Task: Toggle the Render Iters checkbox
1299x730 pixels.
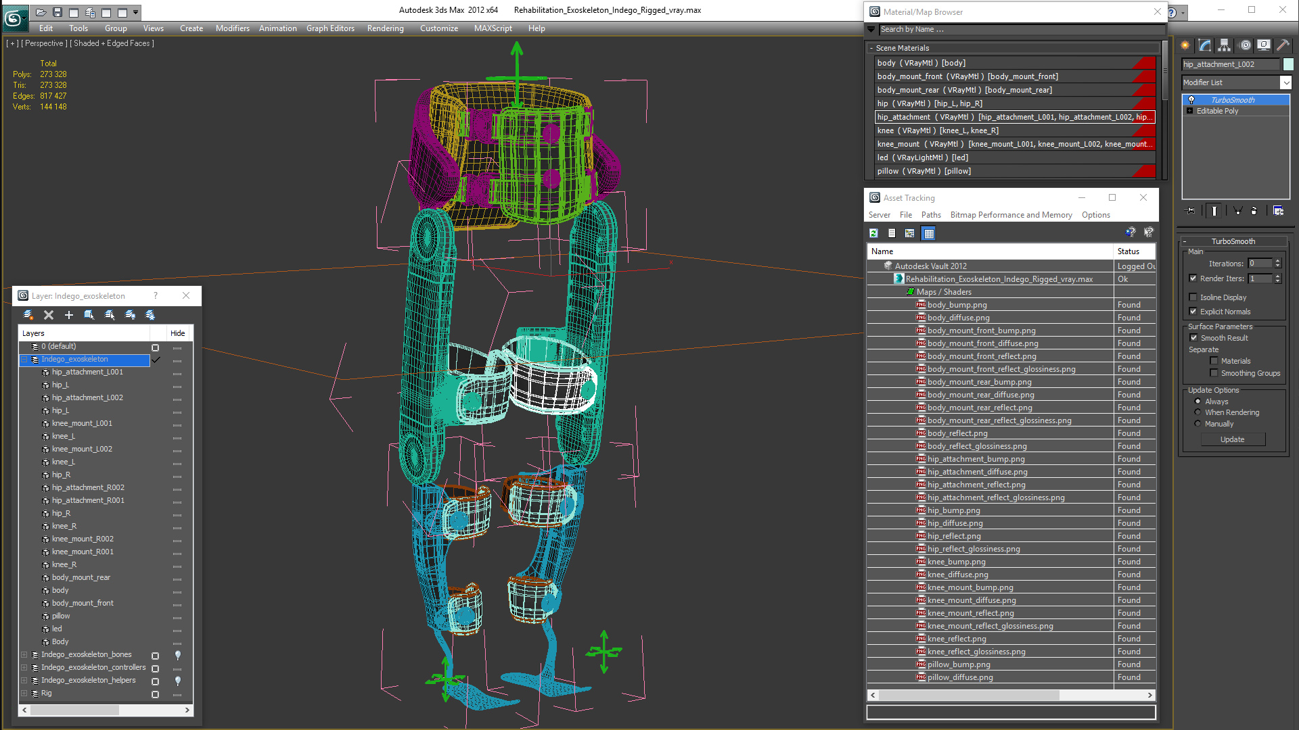Action: [1193, 278]
